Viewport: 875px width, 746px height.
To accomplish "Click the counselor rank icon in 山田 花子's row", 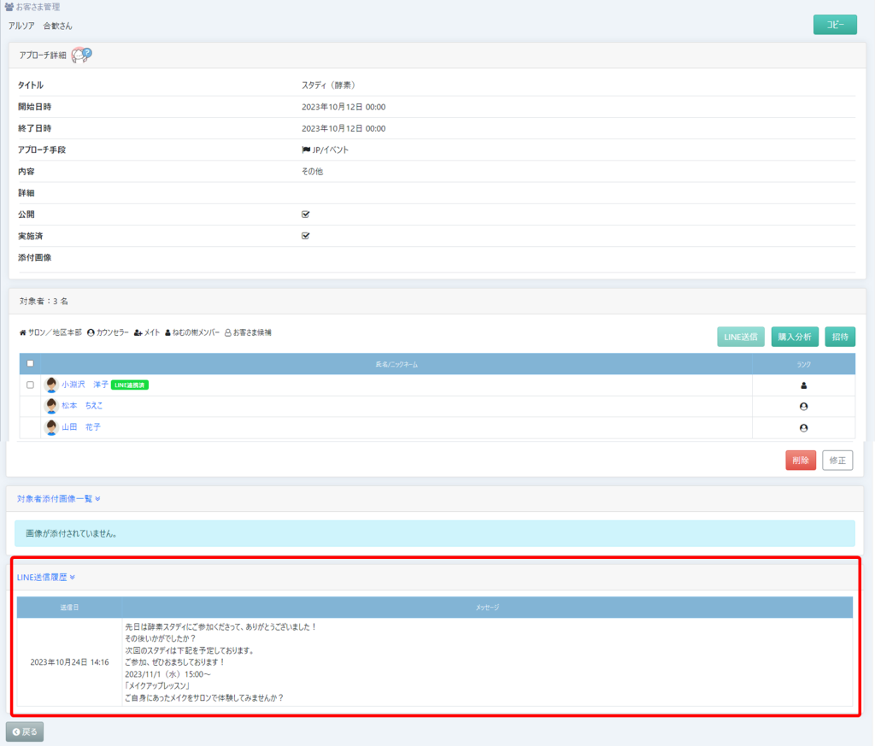I will pyautogui.click(x=803, y=427).
